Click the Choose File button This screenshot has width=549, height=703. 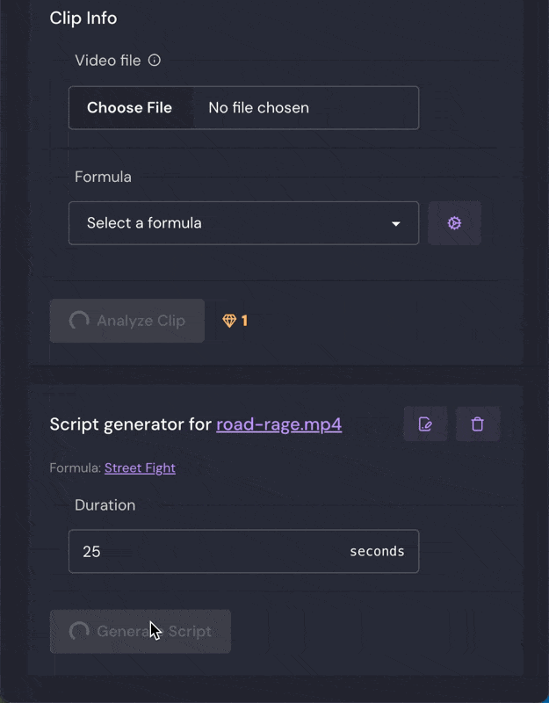[129, 107]
